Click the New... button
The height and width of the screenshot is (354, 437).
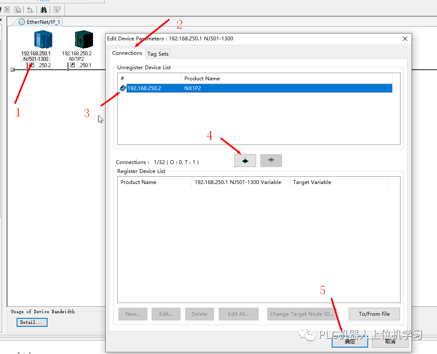[133, 314]
